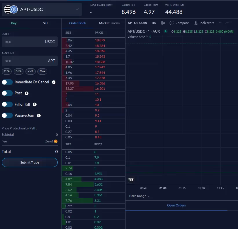
Task: Select ask row priced 16.501
Action: coord(94,89)
